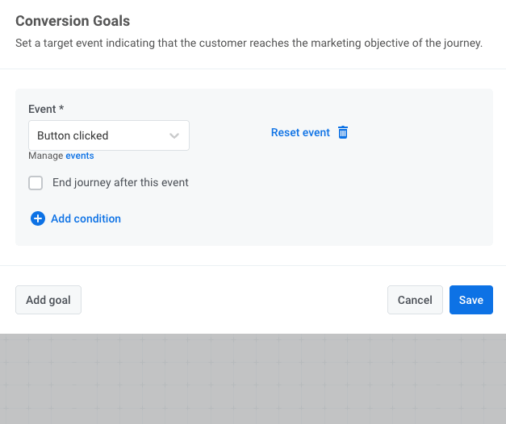506x424 pixels.
Task: Click empty space right of the trash icon
Action: point(420,133)
